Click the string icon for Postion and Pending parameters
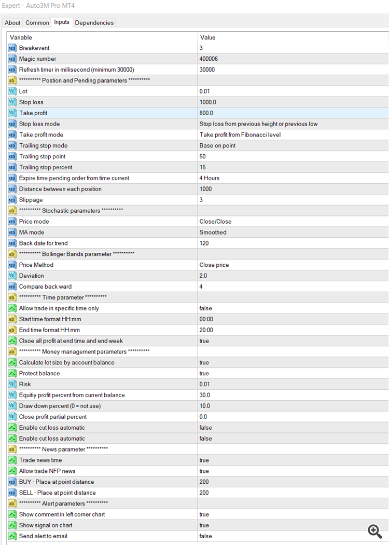Screen dimensions: 389x545 tap(12, 80)
